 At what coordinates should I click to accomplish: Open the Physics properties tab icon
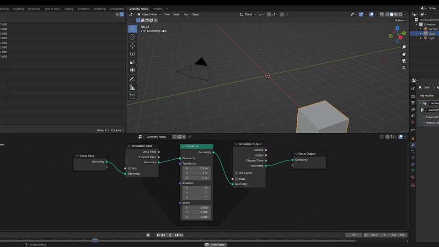pos(413,158)
